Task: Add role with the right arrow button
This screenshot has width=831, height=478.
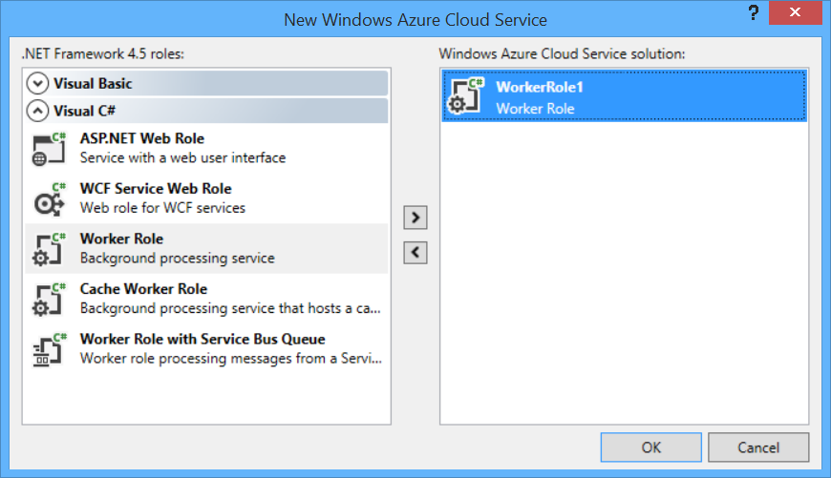Action: [x=415, y=218]
